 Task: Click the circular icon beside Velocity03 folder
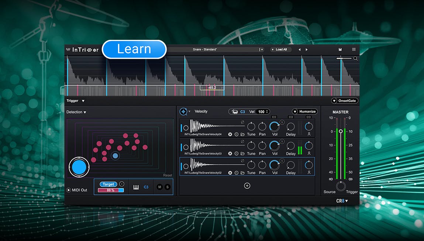[236, 154]
